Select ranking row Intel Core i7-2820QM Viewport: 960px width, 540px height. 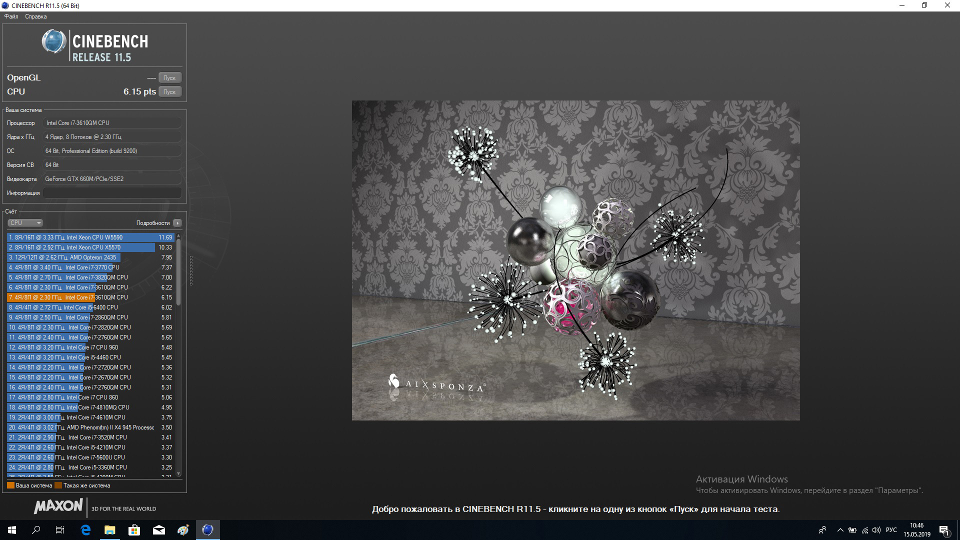coord(90,327)
